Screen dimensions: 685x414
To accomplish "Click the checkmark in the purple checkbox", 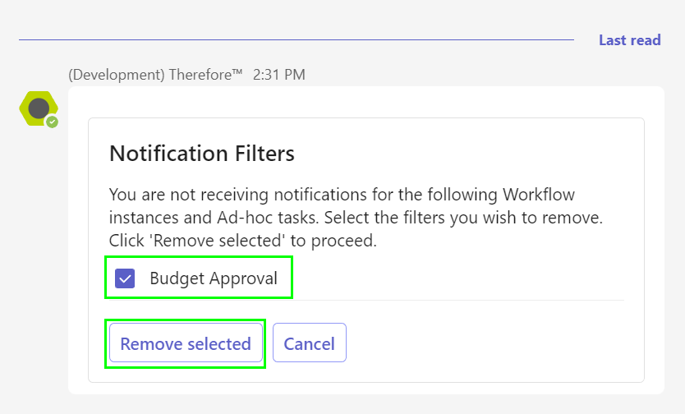I will click(125, 278).
